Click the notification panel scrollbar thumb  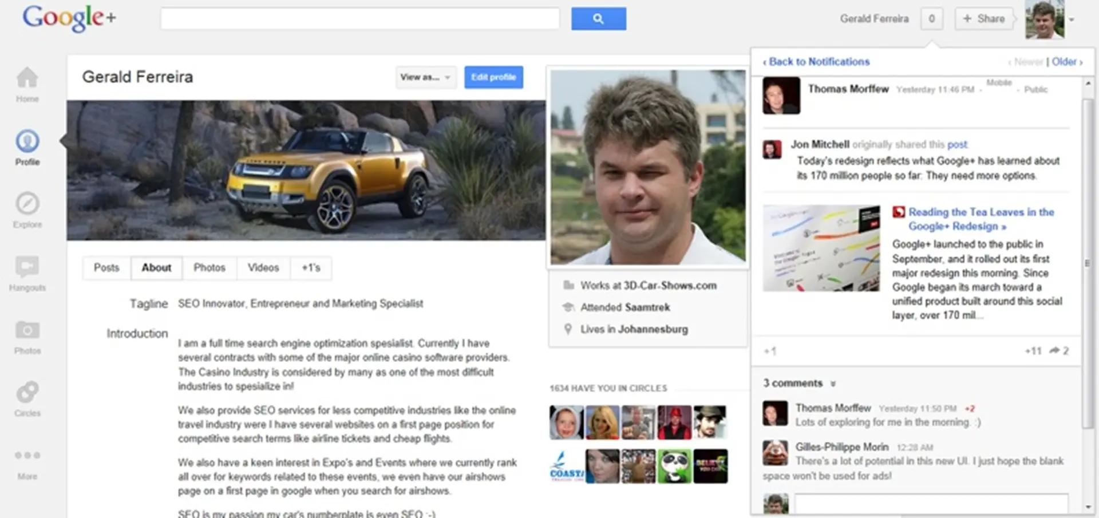1088,263
